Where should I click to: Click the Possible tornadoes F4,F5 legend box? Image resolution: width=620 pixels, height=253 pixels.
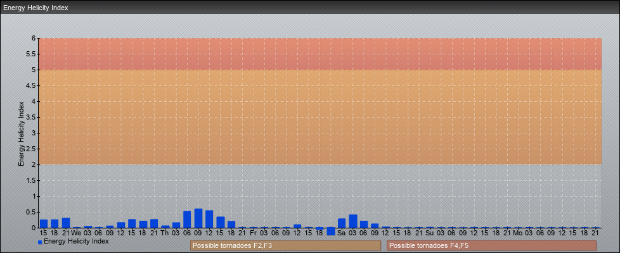click(491, 245)
